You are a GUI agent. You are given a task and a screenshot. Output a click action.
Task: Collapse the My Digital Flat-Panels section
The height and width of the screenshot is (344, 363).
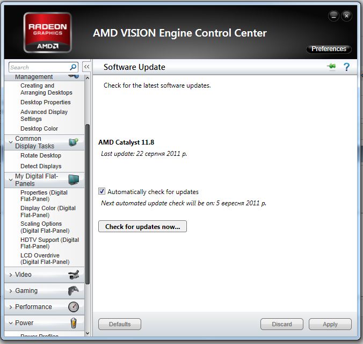[x=11, y=180]
